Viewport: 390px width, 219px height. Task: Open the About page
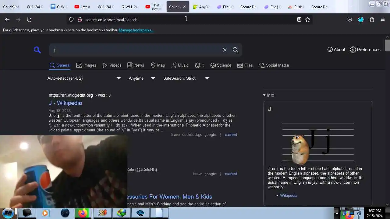[336, 50]
